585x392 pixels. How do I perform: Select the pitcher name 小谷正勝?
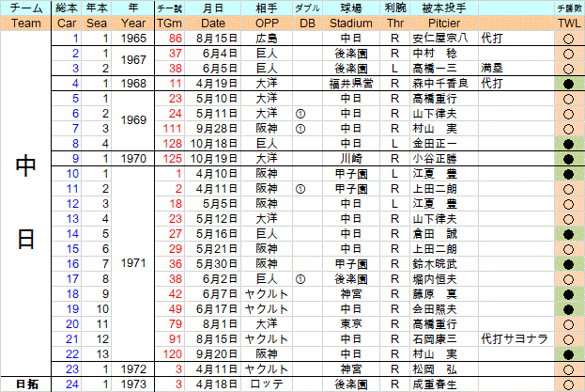(434, 158)
